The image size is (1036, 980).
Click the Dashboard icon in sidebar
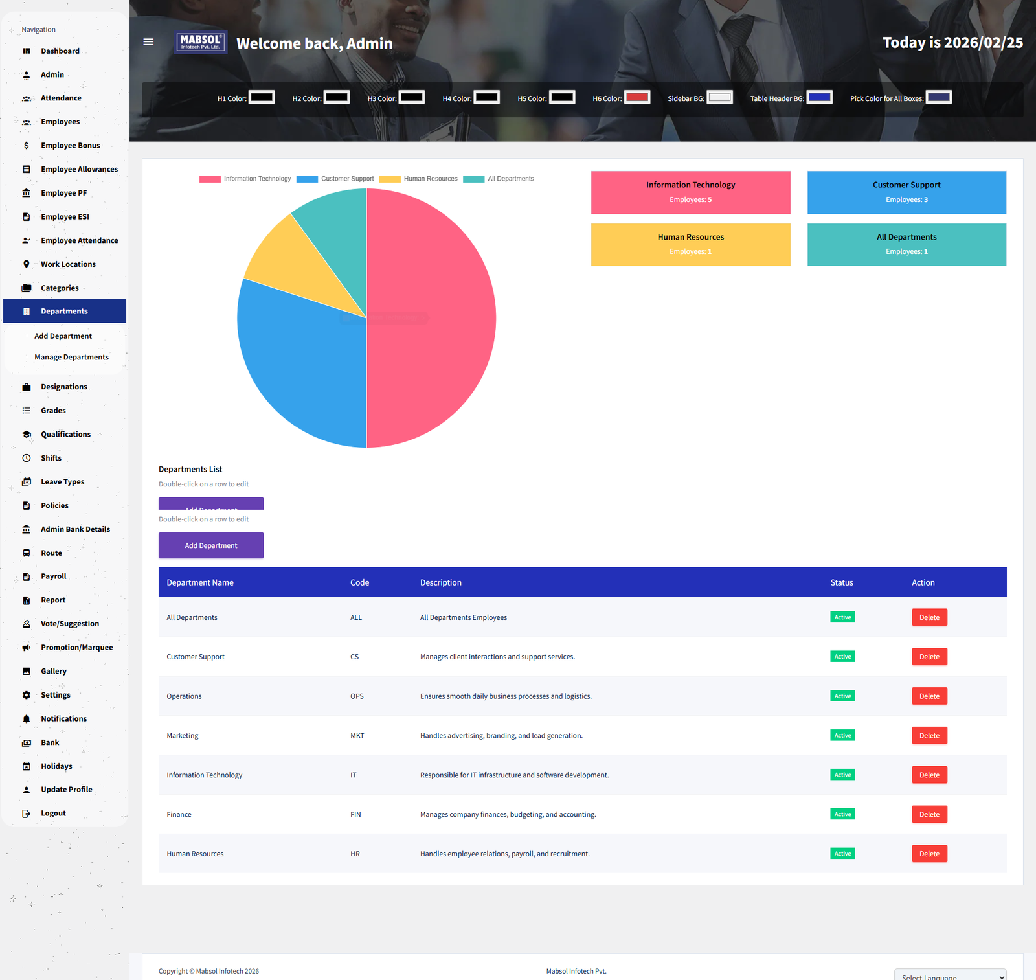click(27, 51)
